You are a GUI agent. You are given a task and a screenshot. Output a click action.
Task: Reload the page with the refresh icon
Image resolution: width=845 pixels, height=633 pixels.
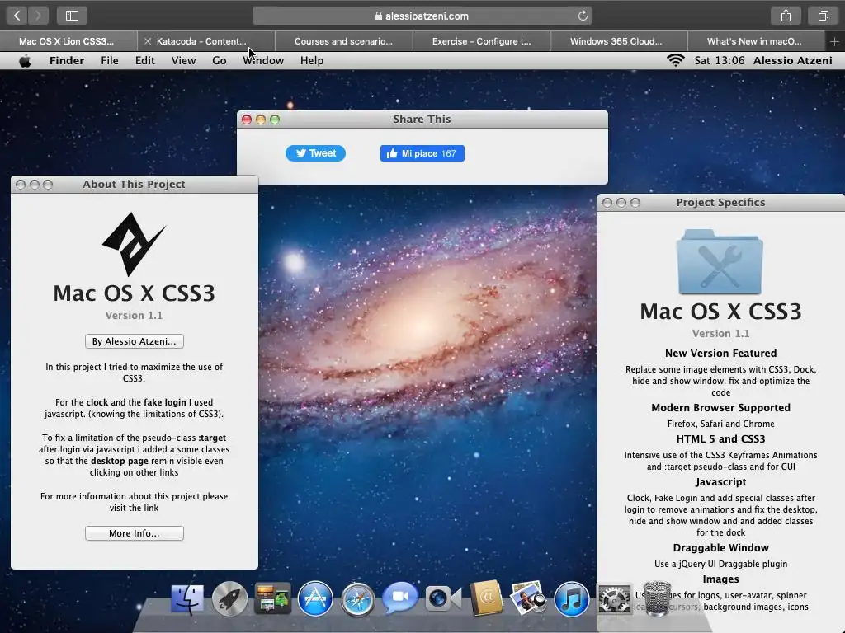tap(583, 16)
